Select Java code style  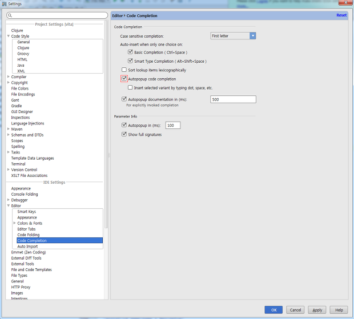(x=21, y=65)
